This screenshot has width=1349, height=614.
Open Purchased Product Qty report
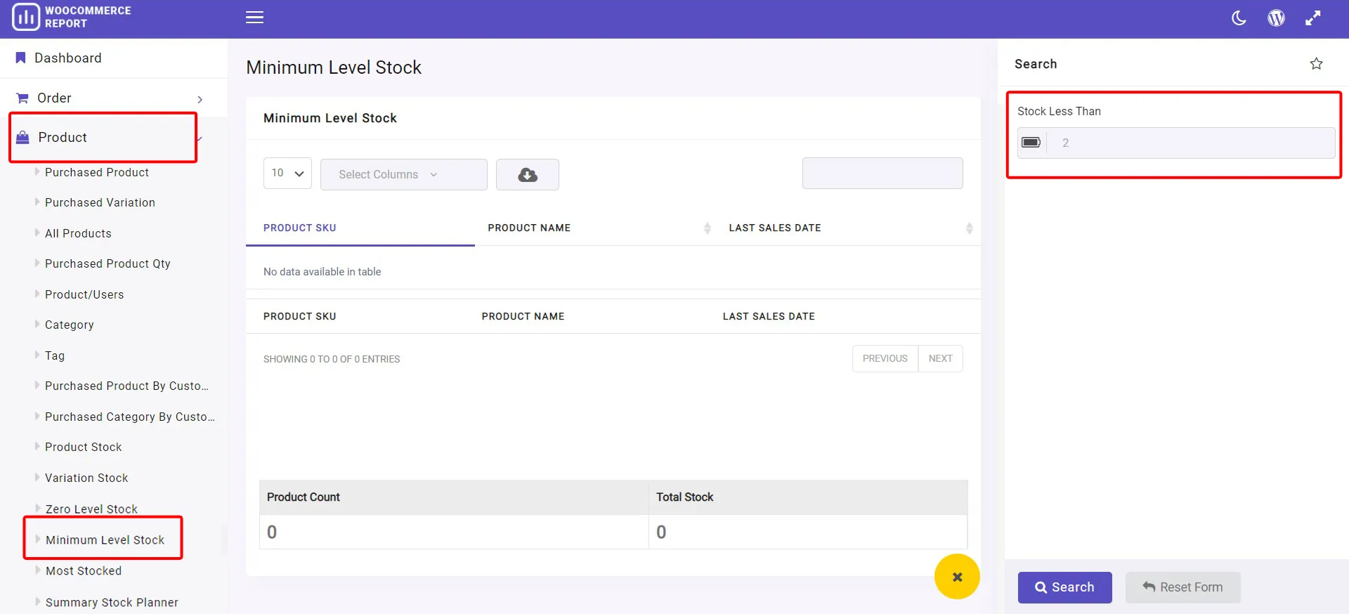[x=107, y=263]
